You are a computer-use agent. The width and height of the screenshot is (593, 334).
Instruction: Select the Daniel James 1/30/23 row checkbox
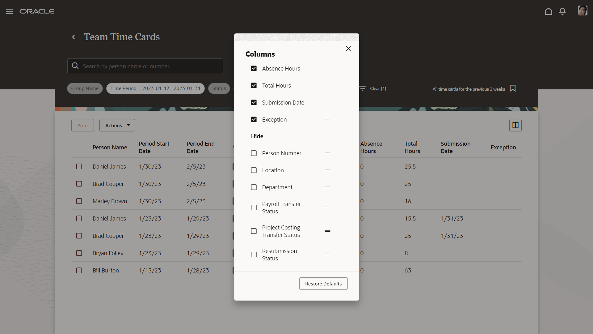coord(79,167)
